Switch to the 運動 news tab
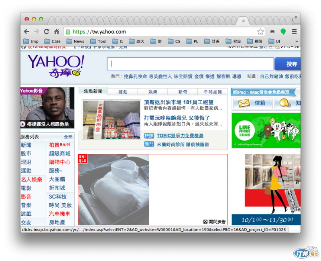Viewport: 321px width, 261px height. 123,92
